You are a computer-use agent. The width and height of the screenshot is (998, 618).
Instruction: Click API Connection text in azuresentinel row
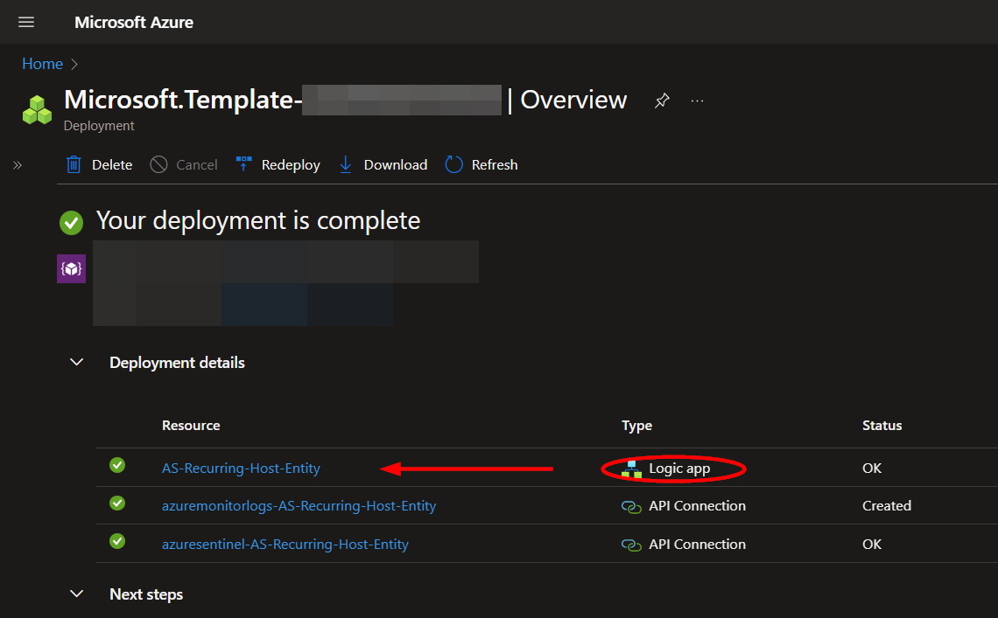tap(697, 545)
